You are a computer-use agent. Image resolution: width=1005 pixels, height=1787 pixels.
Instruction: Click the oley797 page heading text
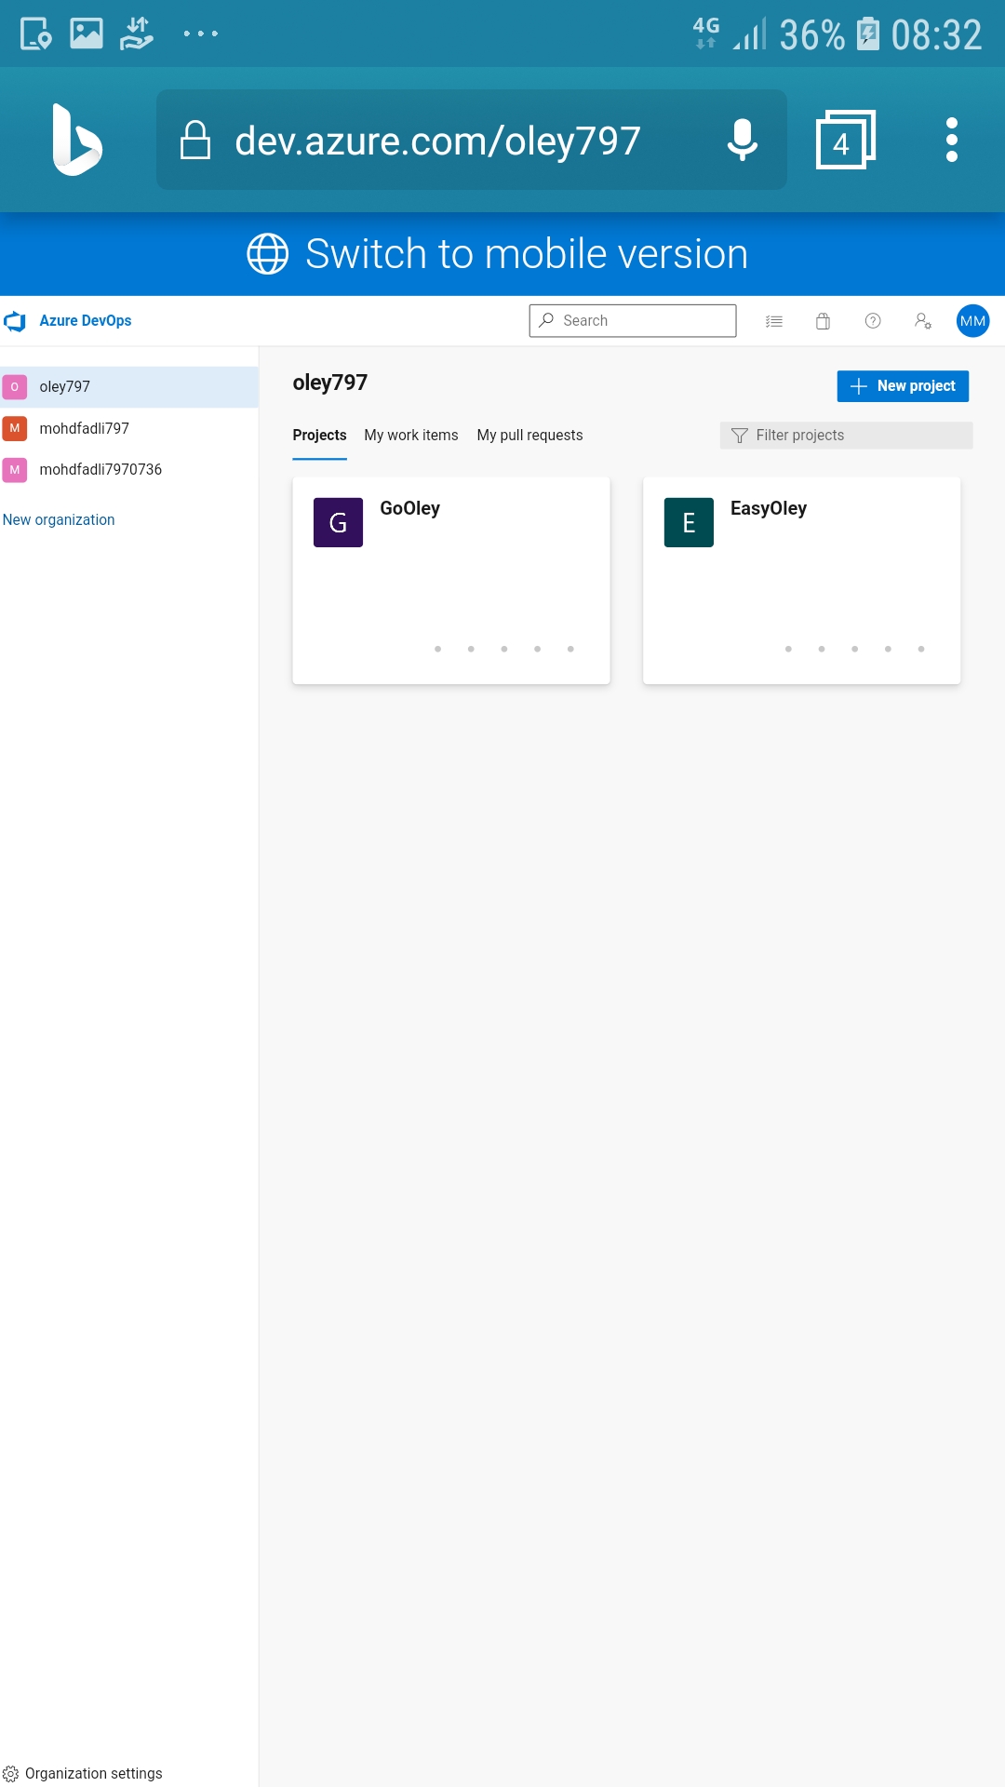pyautogui.click(x=330, y=383)
